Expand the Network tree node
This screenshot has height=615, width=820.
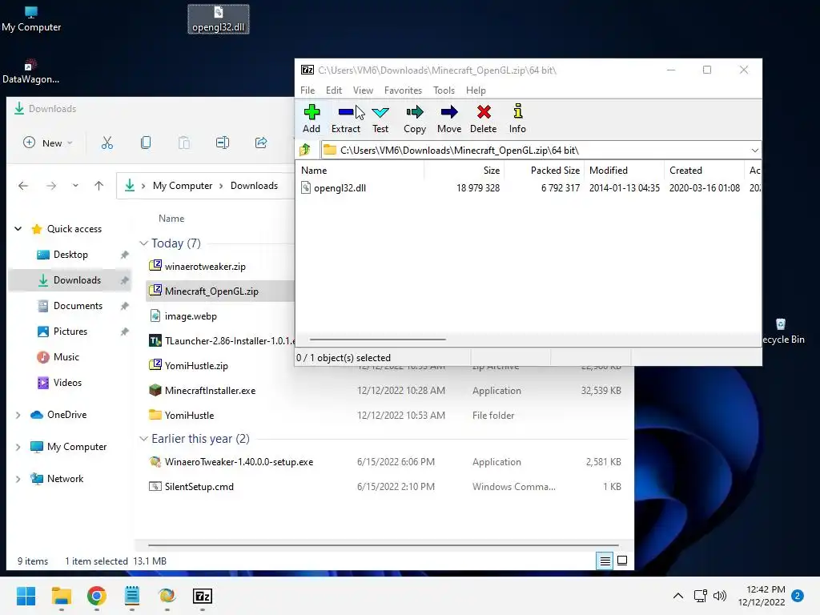click(x=18, y=479)
